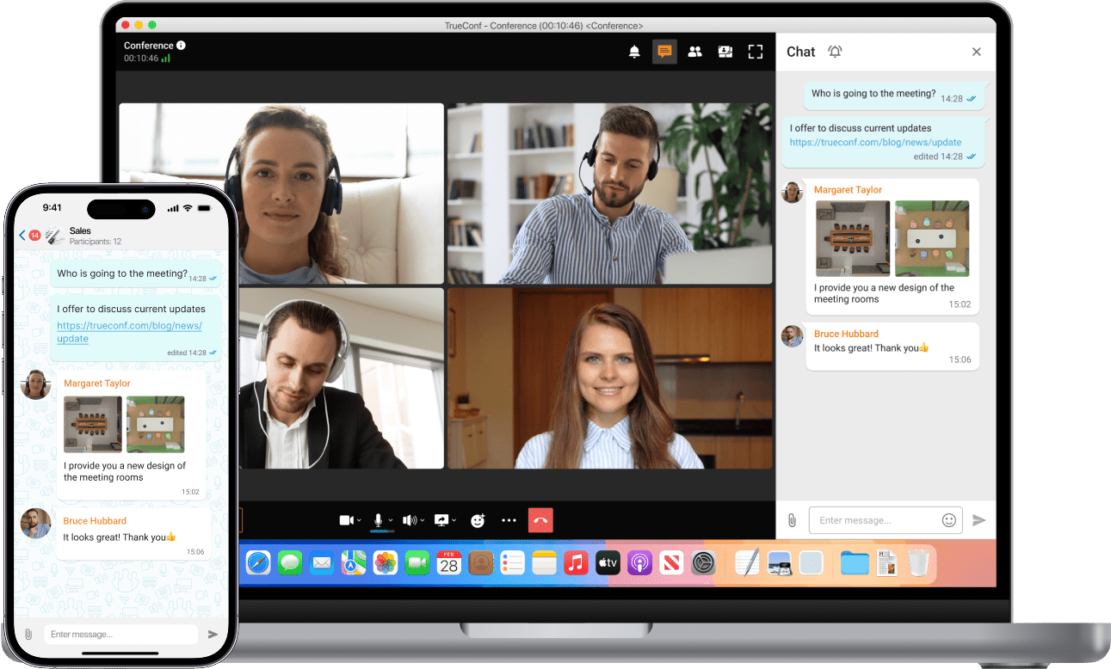Hang up with the red end call button

540,520
